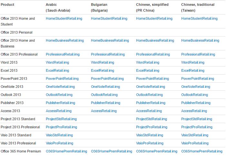
Task: Click the Bulgarian WordRetail.img link
Action: [103, 63]
